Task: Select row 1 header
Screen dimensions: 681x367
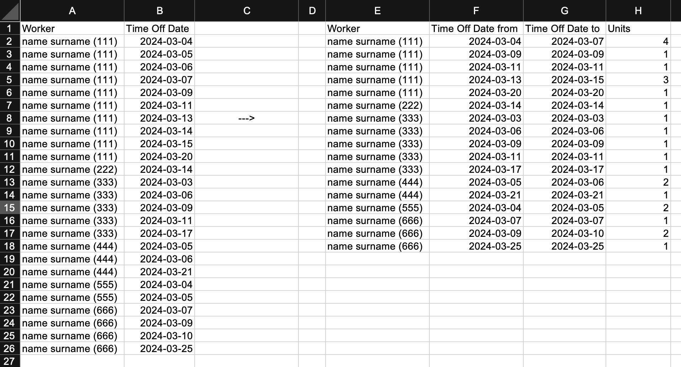Action: point(10,28)
